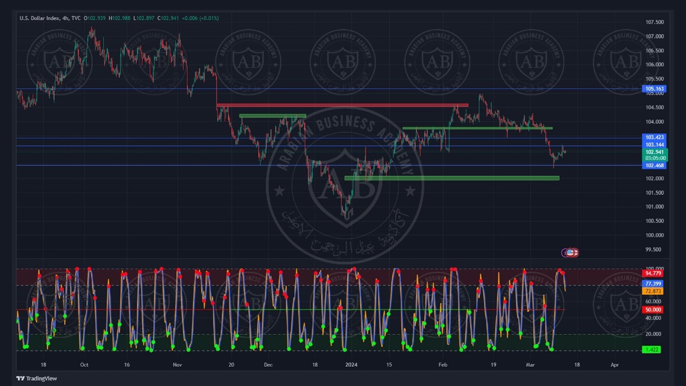
Task: Click the Feb label on the time axis
Action: 443,365
